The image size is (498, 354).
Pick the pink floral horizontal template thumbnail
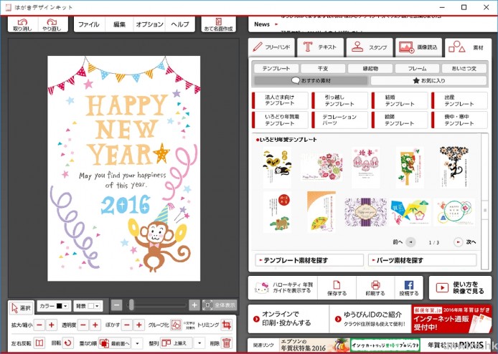click(x=321, y=166)
